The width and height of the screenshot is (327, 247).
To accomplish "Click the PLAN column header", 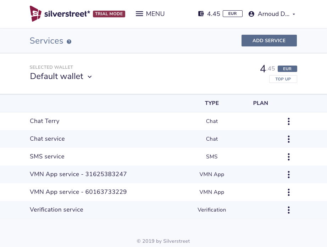I will point(260,103).
